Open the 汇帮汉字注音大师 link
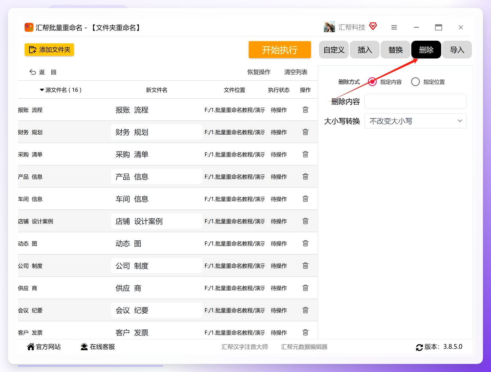Viewport: 491px width, 372px height. click(244, 347)
